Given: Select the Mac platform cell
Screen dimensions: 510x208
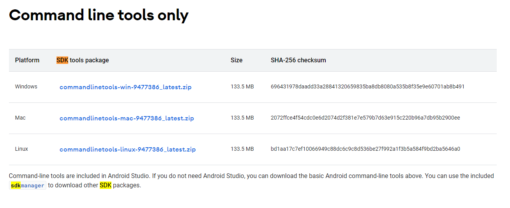Looking at the screenshot, I should tap(20, 118).
